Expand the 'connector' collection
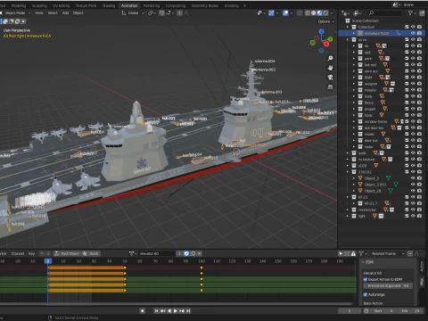 (x=348, y=210)
